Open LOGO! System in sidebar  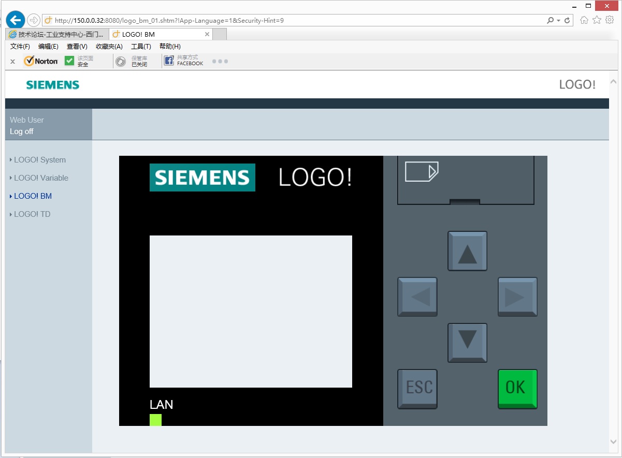tap(40, 160)
